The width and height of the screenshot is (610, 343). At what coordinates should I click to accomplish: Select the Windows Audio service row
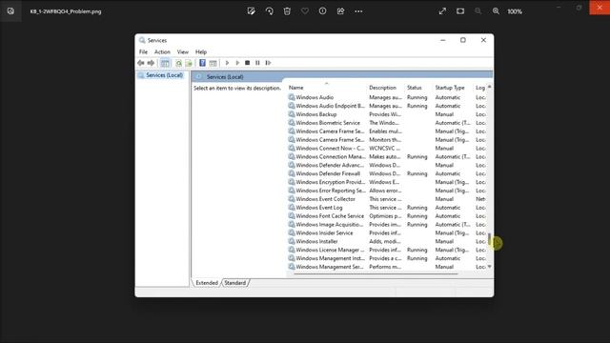point(387,97)
